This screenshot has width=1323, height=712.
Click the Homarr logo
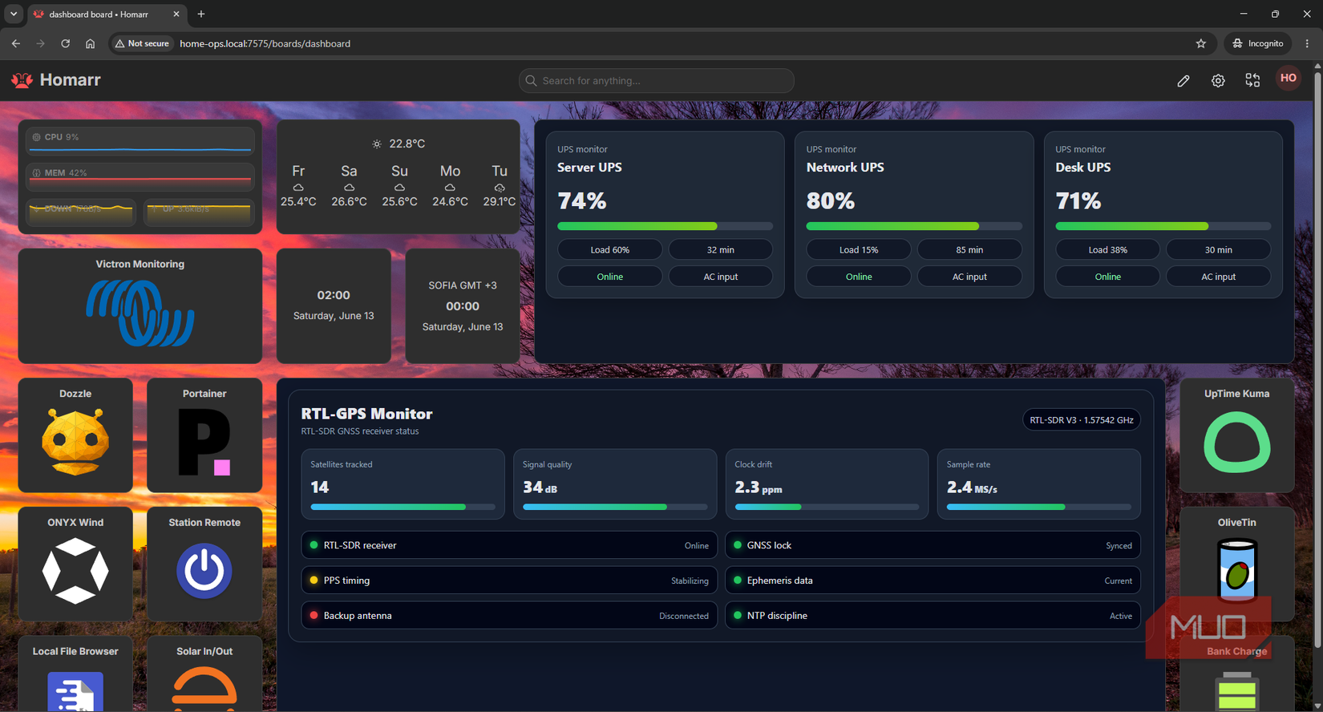pyautogui.click(x=55, y=80)
